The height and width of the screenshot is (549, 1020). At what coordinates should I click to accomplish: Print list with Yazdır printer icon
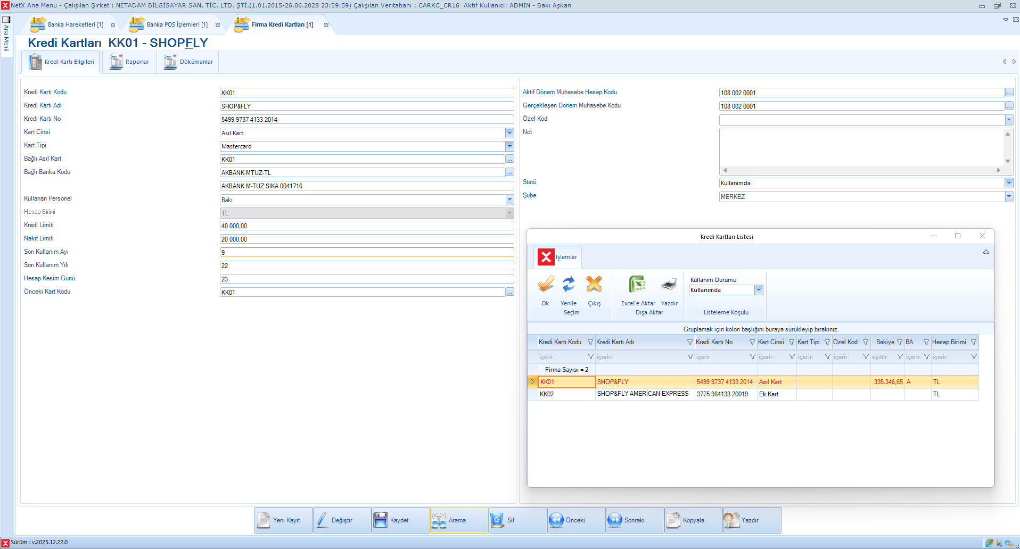tap(669, 285)
